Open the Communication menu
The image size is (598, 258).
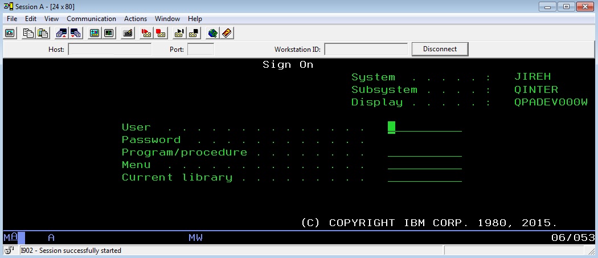point(91,19)
